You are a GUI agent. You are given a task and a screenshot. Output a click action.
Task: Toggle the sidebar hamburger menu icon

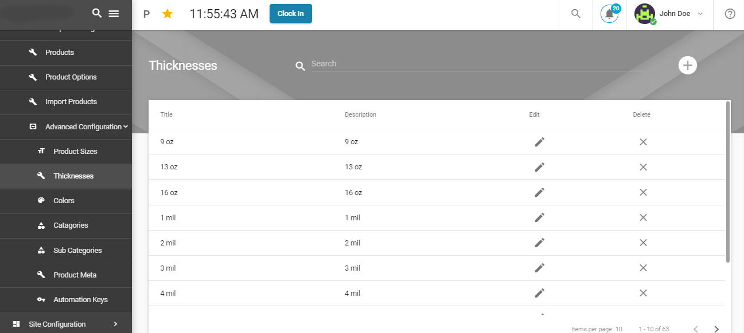click(114, 13)
